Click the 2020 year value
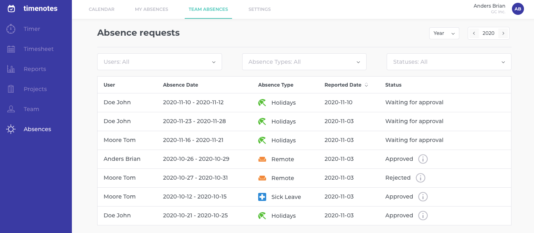Image resolution: width=534 pixels, height=233 pixels. pyautogui.click(x=489, y=33)
